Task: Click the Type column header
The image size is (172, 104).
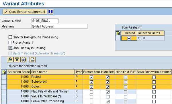Action: pyautogui.click(x=79, y=72)
